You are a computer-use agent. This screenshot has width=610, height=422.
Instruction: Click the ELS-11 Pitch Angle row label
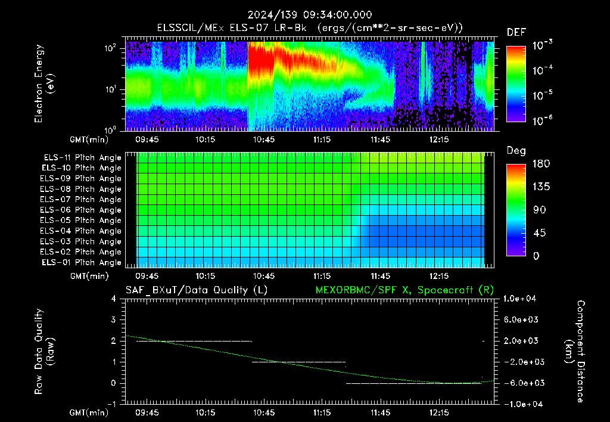coord(82,158)
